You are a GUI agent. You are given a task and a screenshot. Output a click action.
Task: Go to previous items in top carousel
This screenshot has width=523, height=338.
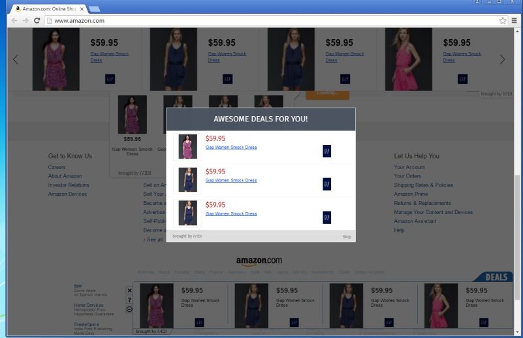15,59
